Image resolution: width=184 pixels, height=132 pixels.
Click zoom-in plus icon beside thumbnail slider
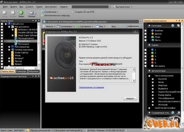point(141,26)
